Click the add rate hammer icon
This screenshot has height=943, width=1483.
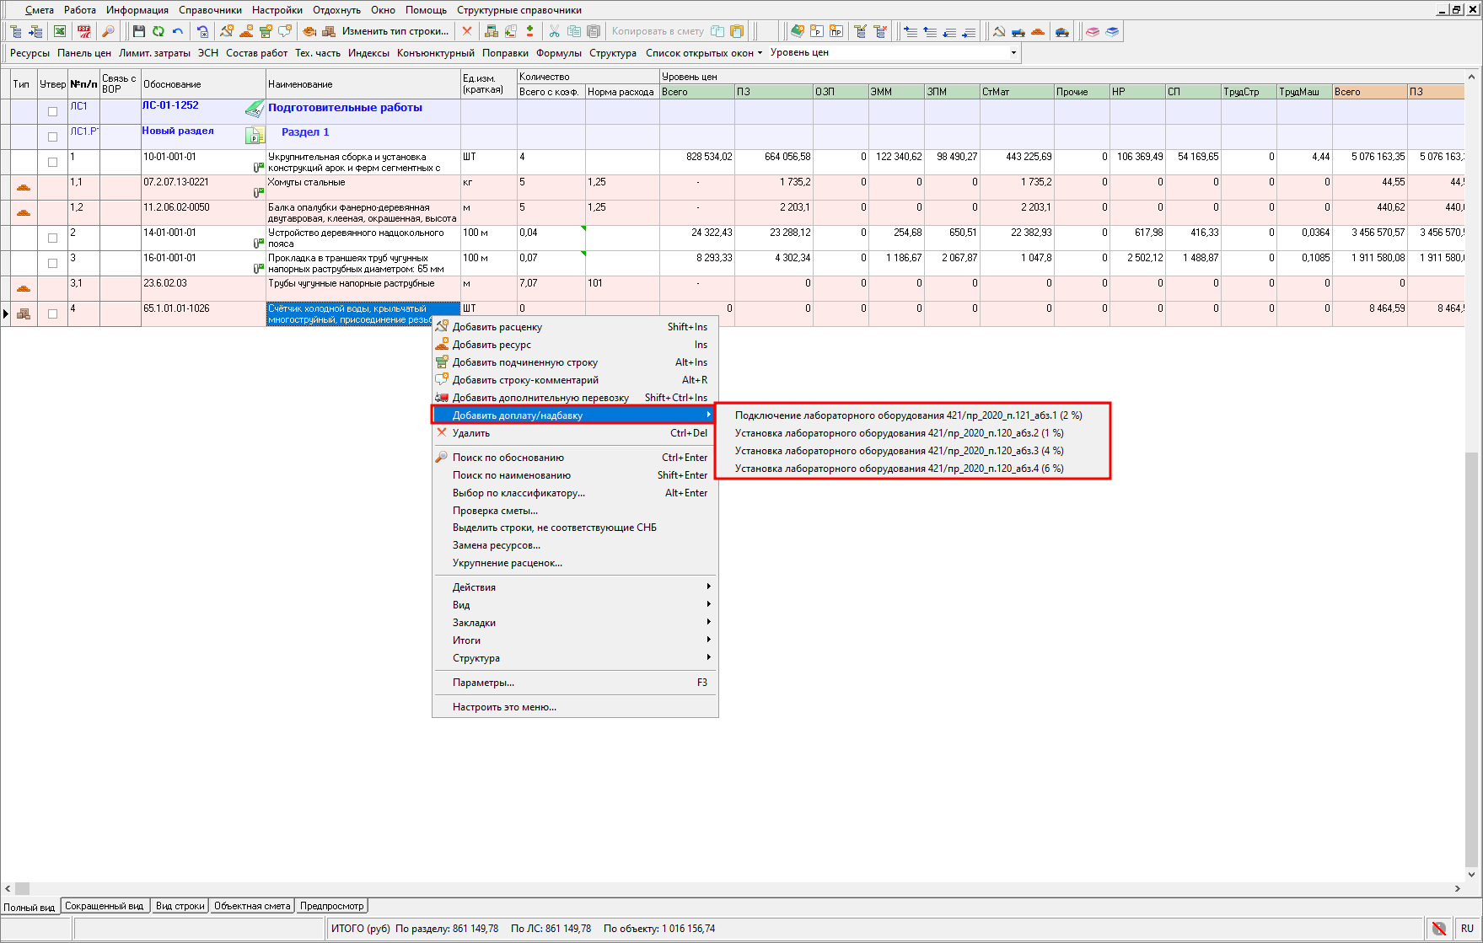[227, 31]
